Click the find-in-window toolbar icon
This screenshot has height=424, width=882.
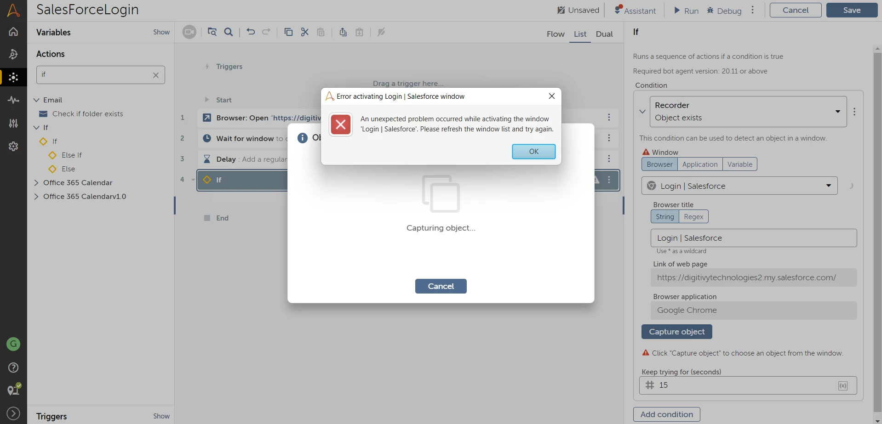(212, 32)
